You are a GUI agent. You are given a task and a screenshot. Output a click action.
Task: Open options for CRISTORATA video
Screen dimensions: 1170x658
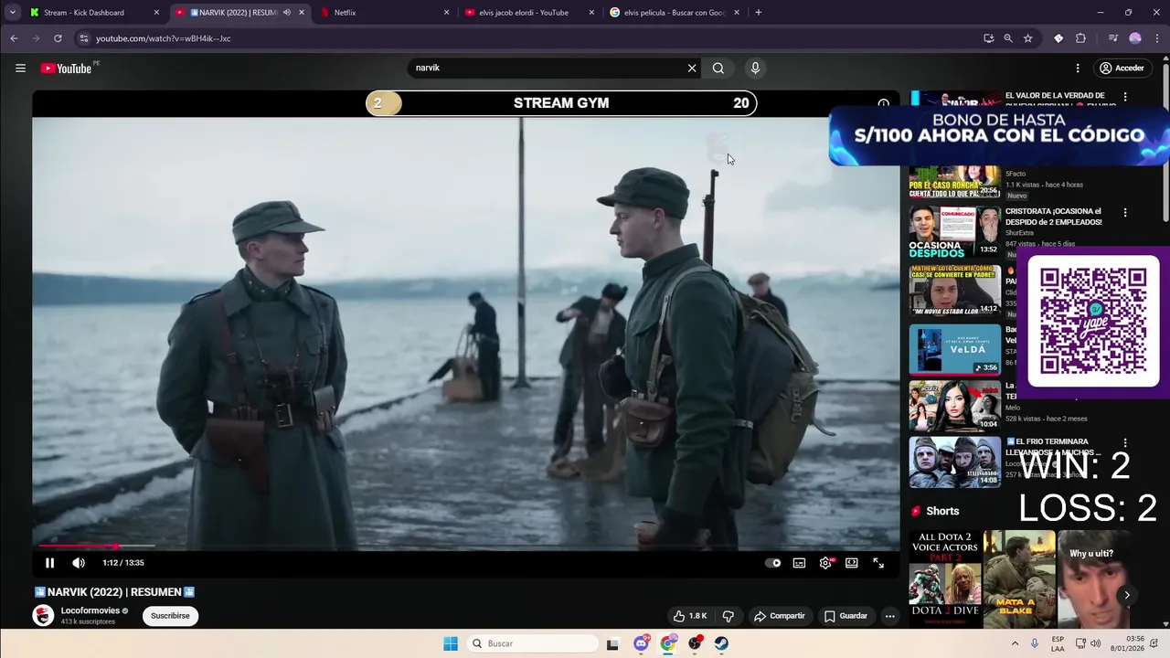tap(1125, 212)
